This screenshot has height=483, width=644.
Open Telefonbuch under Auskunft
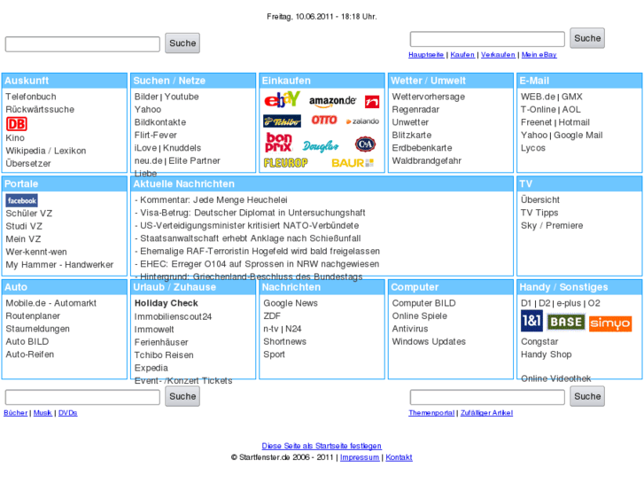click(x=31, y=97)
